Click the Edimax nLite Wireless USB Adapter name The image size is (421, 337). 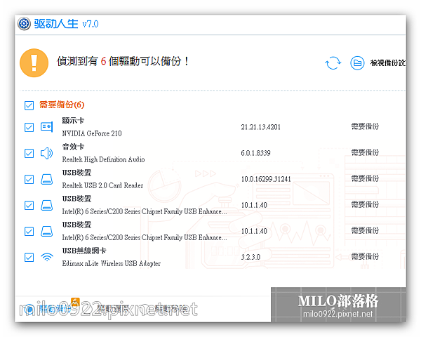point(111,263)
